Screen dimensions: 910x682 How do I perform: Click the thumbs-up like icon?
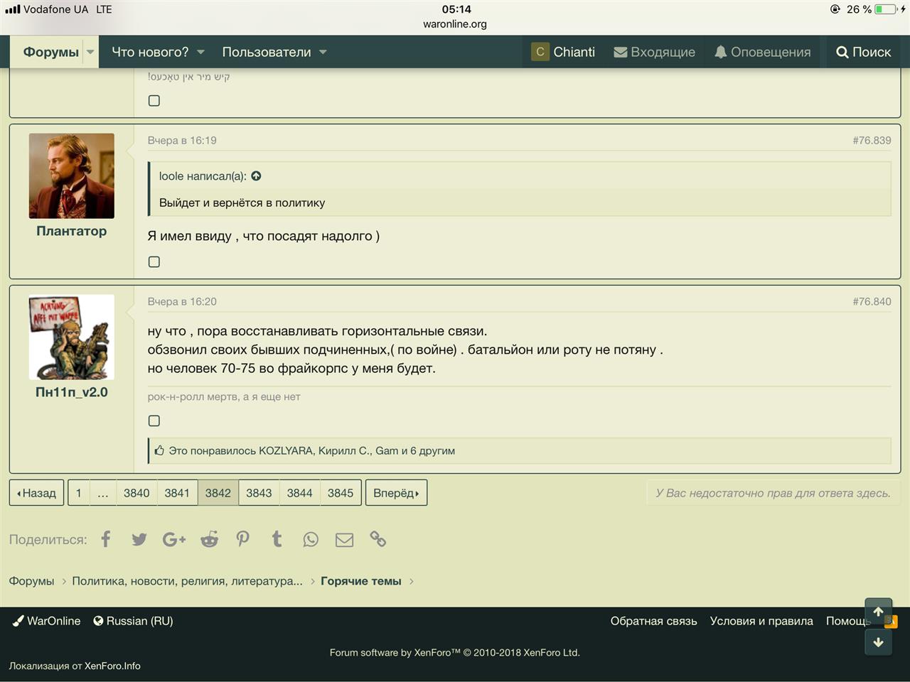159,450
